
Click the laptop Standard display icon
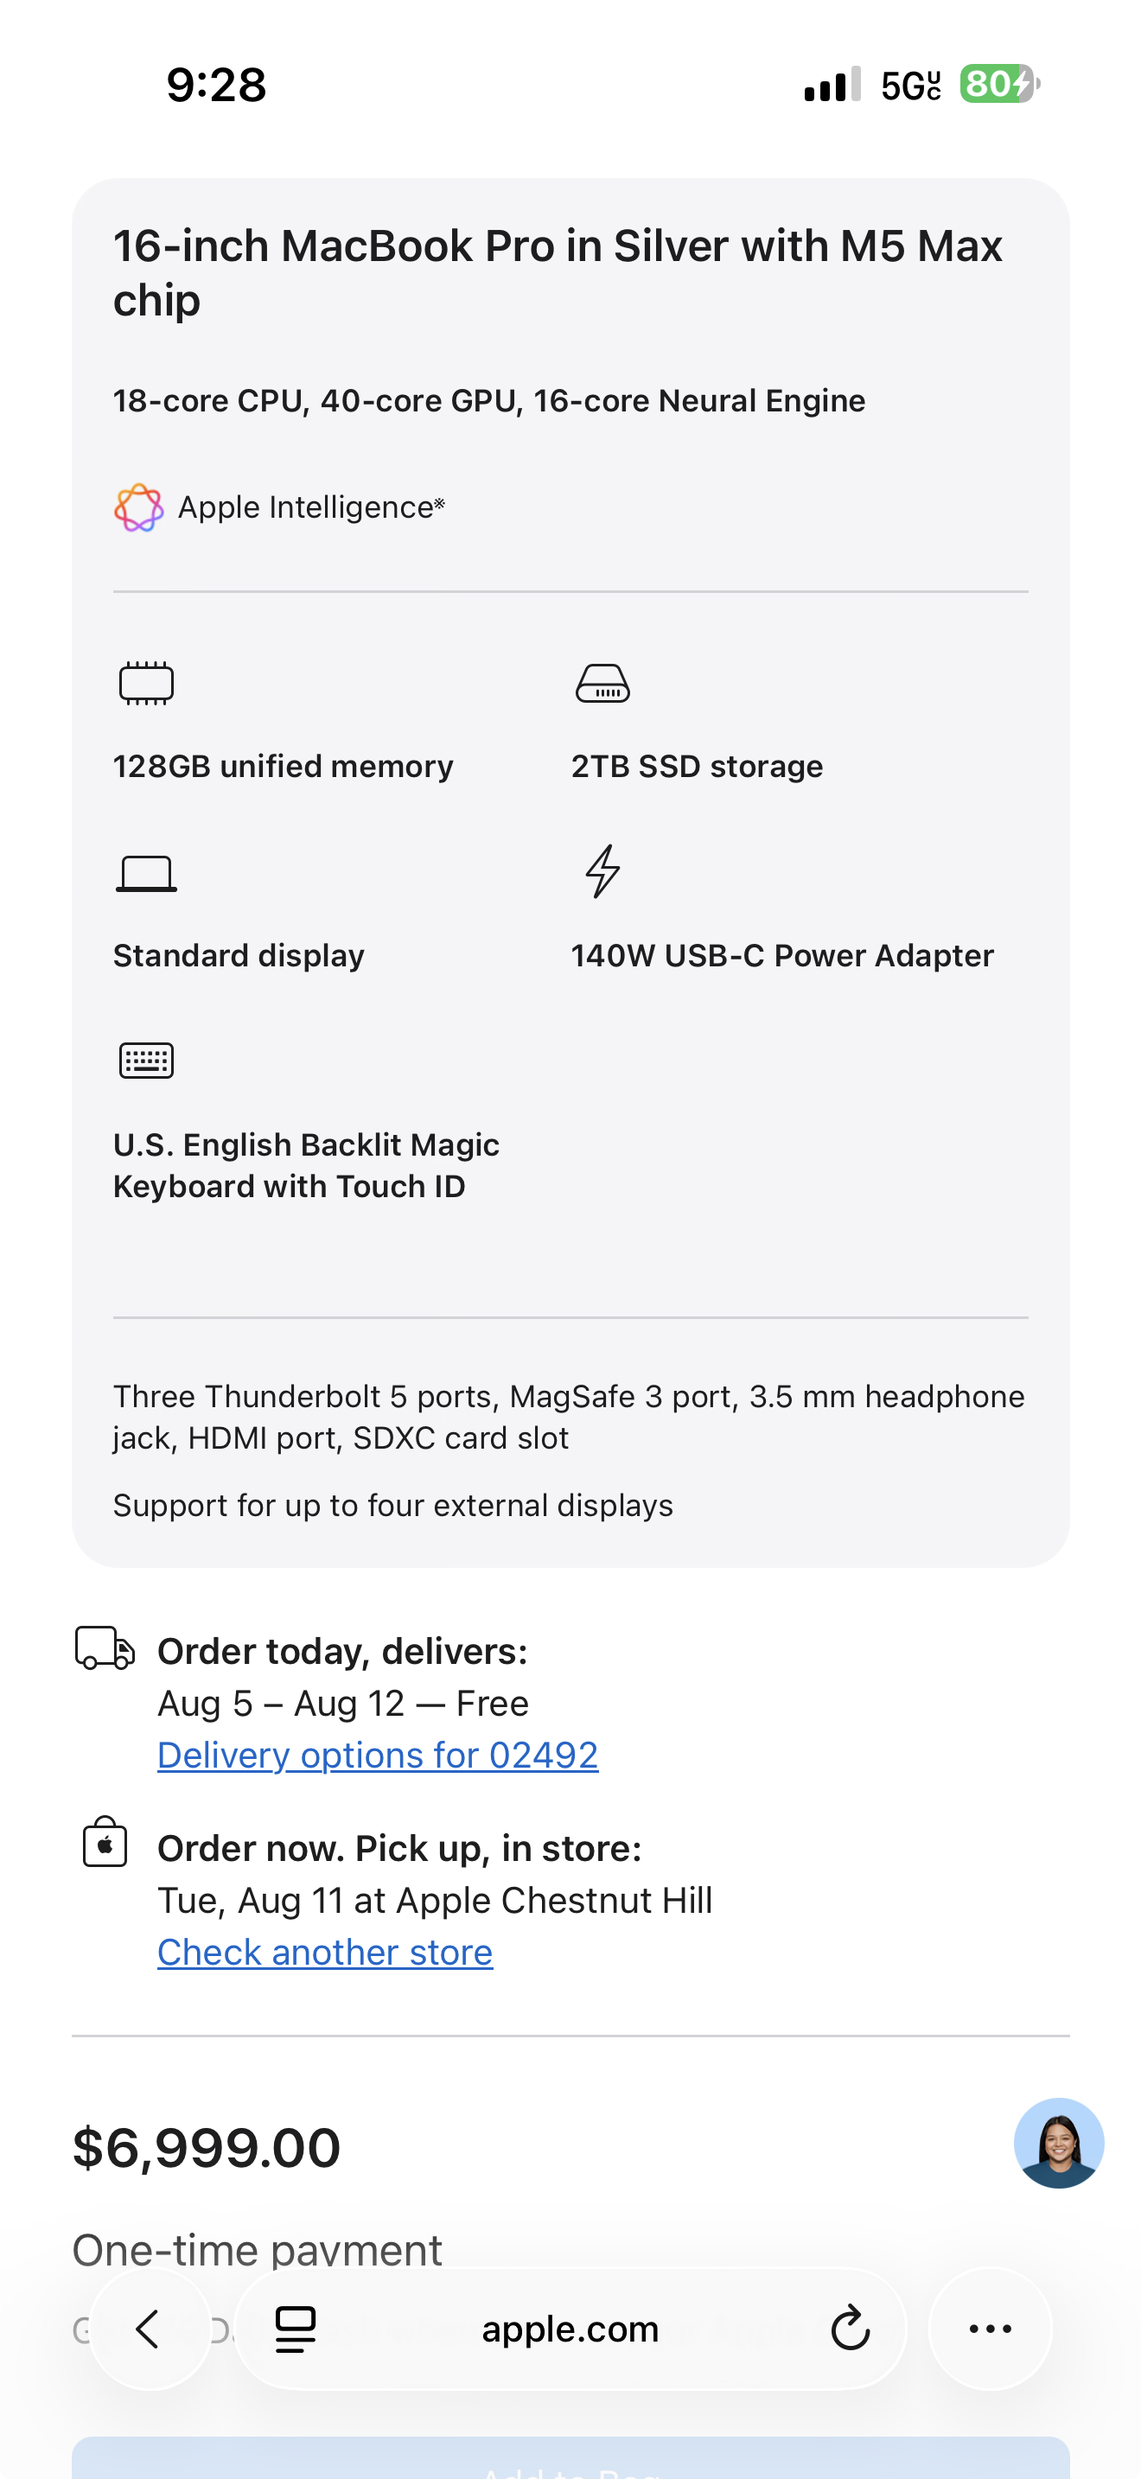(x=146, y=874)
